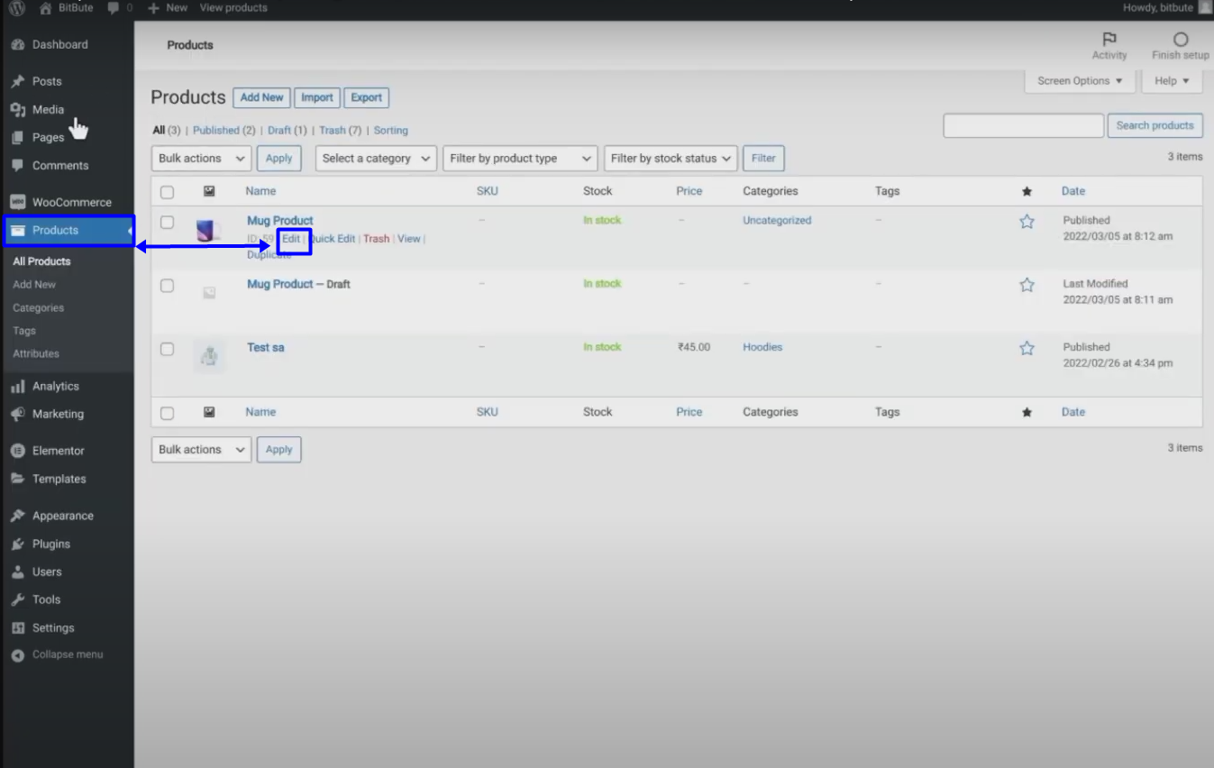The height and width of the screenshot is (768, 1214).
Task: Click the Export button
Action: point(366,97)
